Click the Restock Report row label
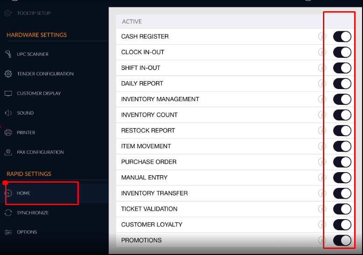The width and height of the screenshot is (363, 255). coord(148,131)
